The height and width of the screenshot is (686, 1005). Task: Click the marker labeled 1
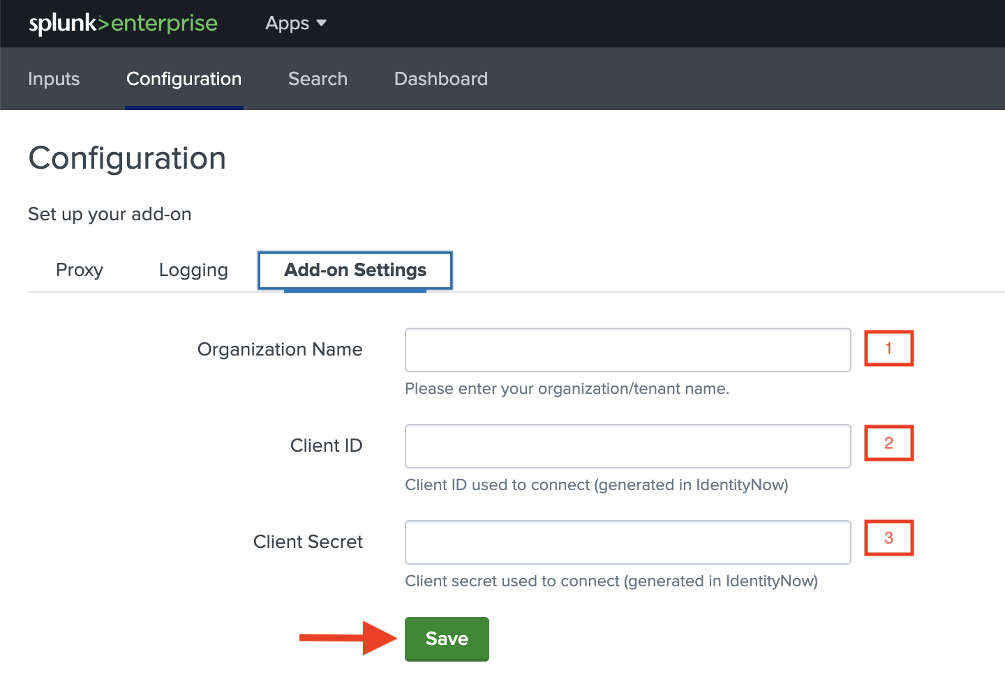click(888, 348)
